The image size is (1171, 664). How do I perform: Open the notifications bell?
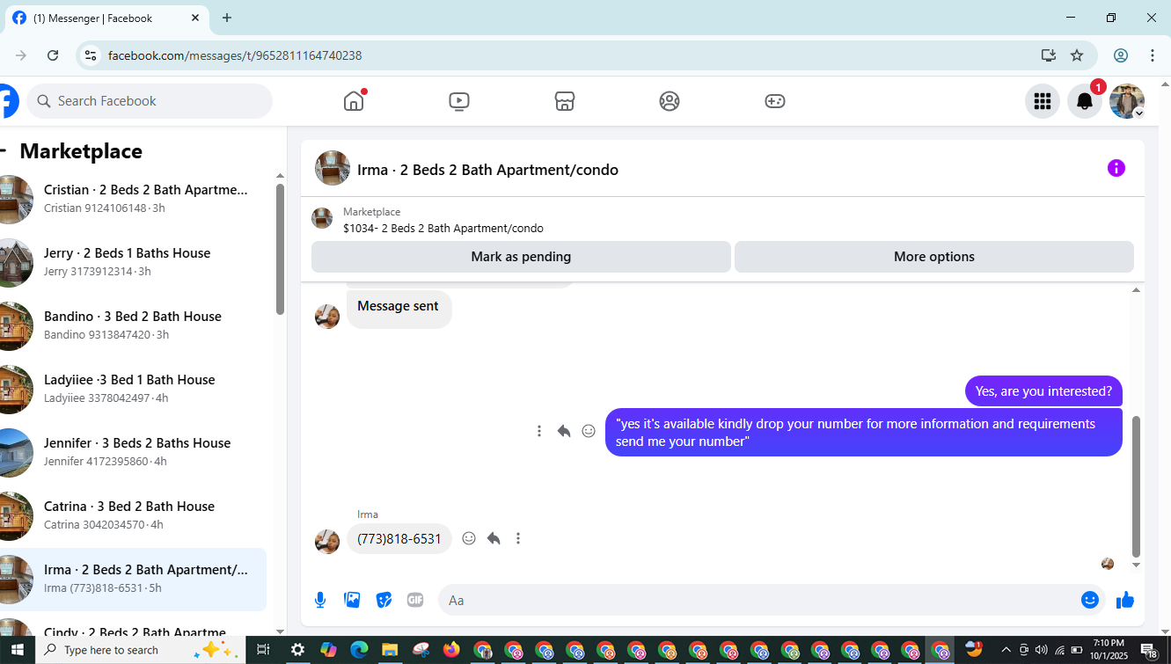1085,101
